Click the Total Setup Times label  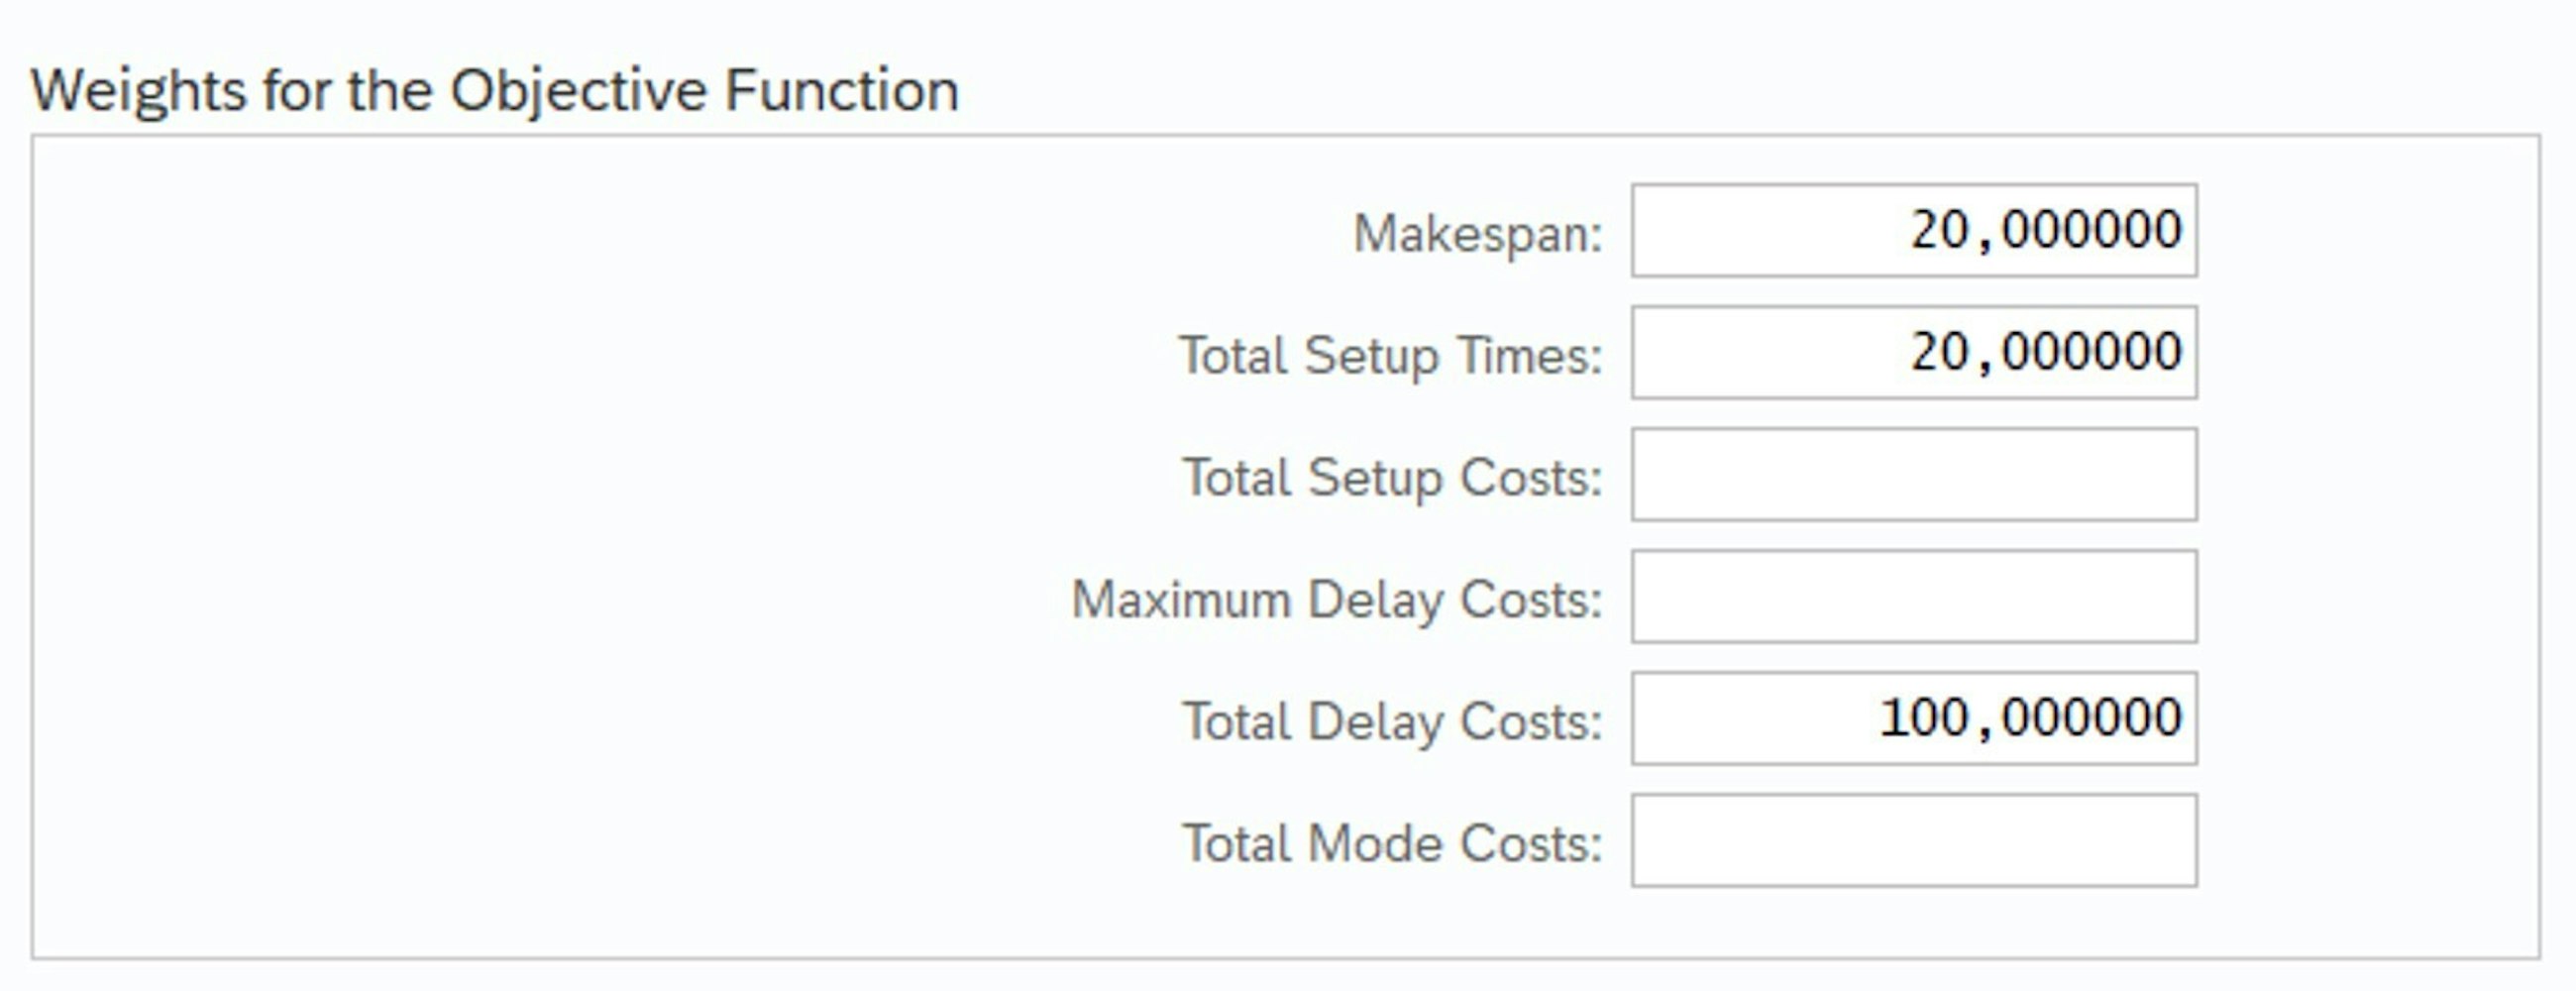[x=1389, y=356]
